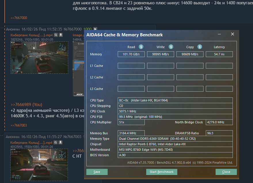Click CPU Multiplier value 51x
Screen dimensions: 253x183
coord(131,122)
